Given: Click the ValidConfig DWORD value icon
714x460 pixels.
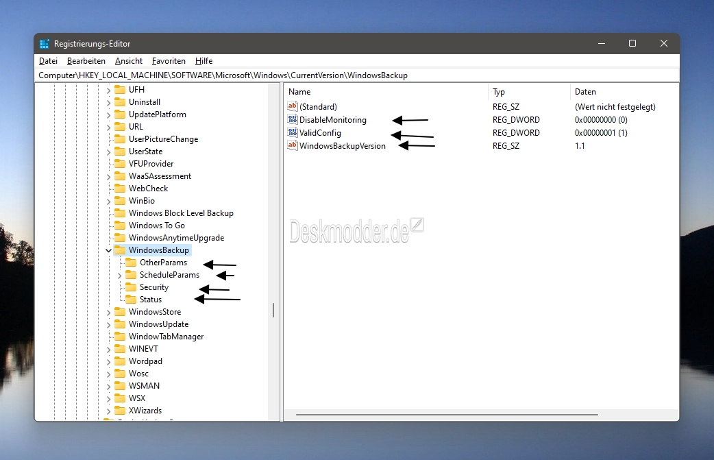Looking at the screenshot, I should [x=293, y=132].
